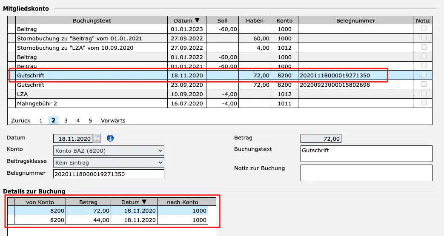Click into the Notiz zur Buchung textarea
The image size is (444, 236).
coord(367,173)
